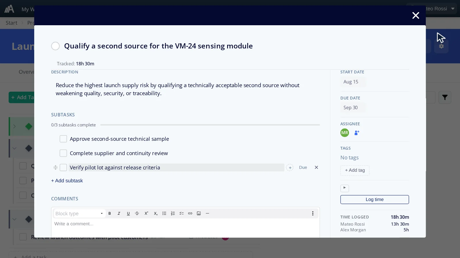Open comment toolbar more options menu

[313, 213]
